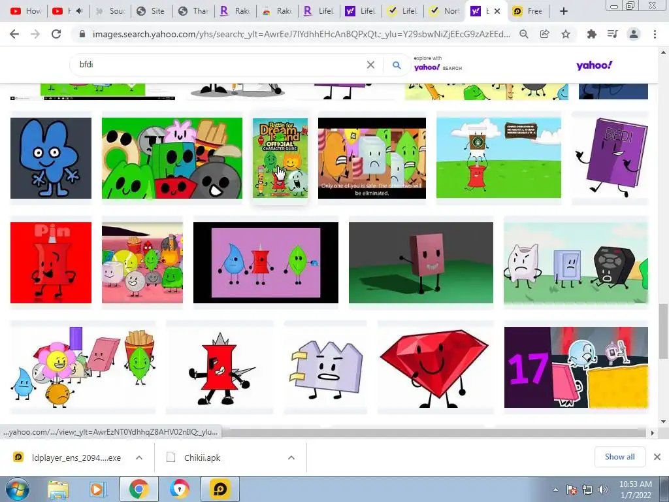The width and height of the screenshot is (669, 502).
Task: Click the purple yahoo! logo
Action: click(594, 65)
